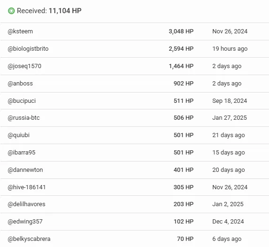Open the @ksteem delegator profile
This screenshot has height=247, width=269.
pyautogui.click(x=20, y=31)
